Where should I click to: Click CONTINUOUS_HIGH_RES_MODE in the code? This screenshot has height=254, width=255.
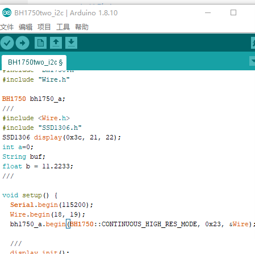[x=149, y=224]
